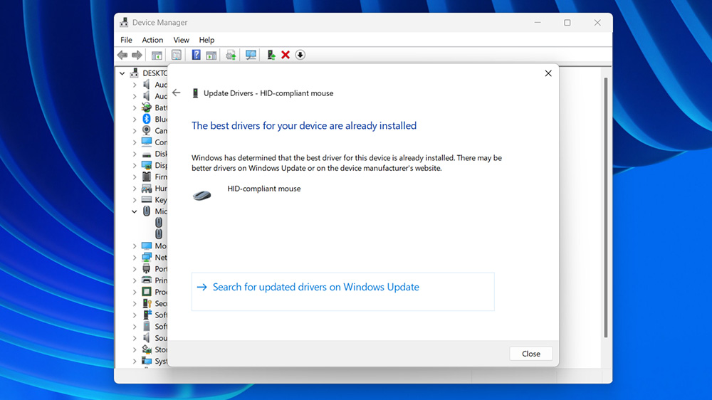Toggle the show/hide action pane toolbar icon
The image size is (712, 400).
click(x=211, y=55)
